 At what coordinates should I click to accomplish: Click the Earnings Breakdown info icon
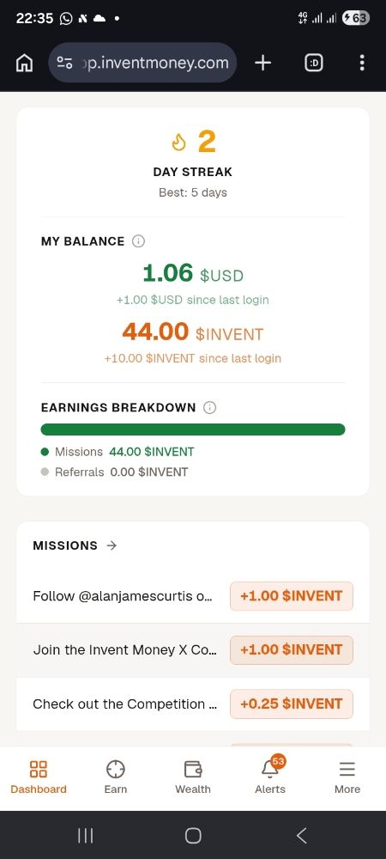point(209,407)
